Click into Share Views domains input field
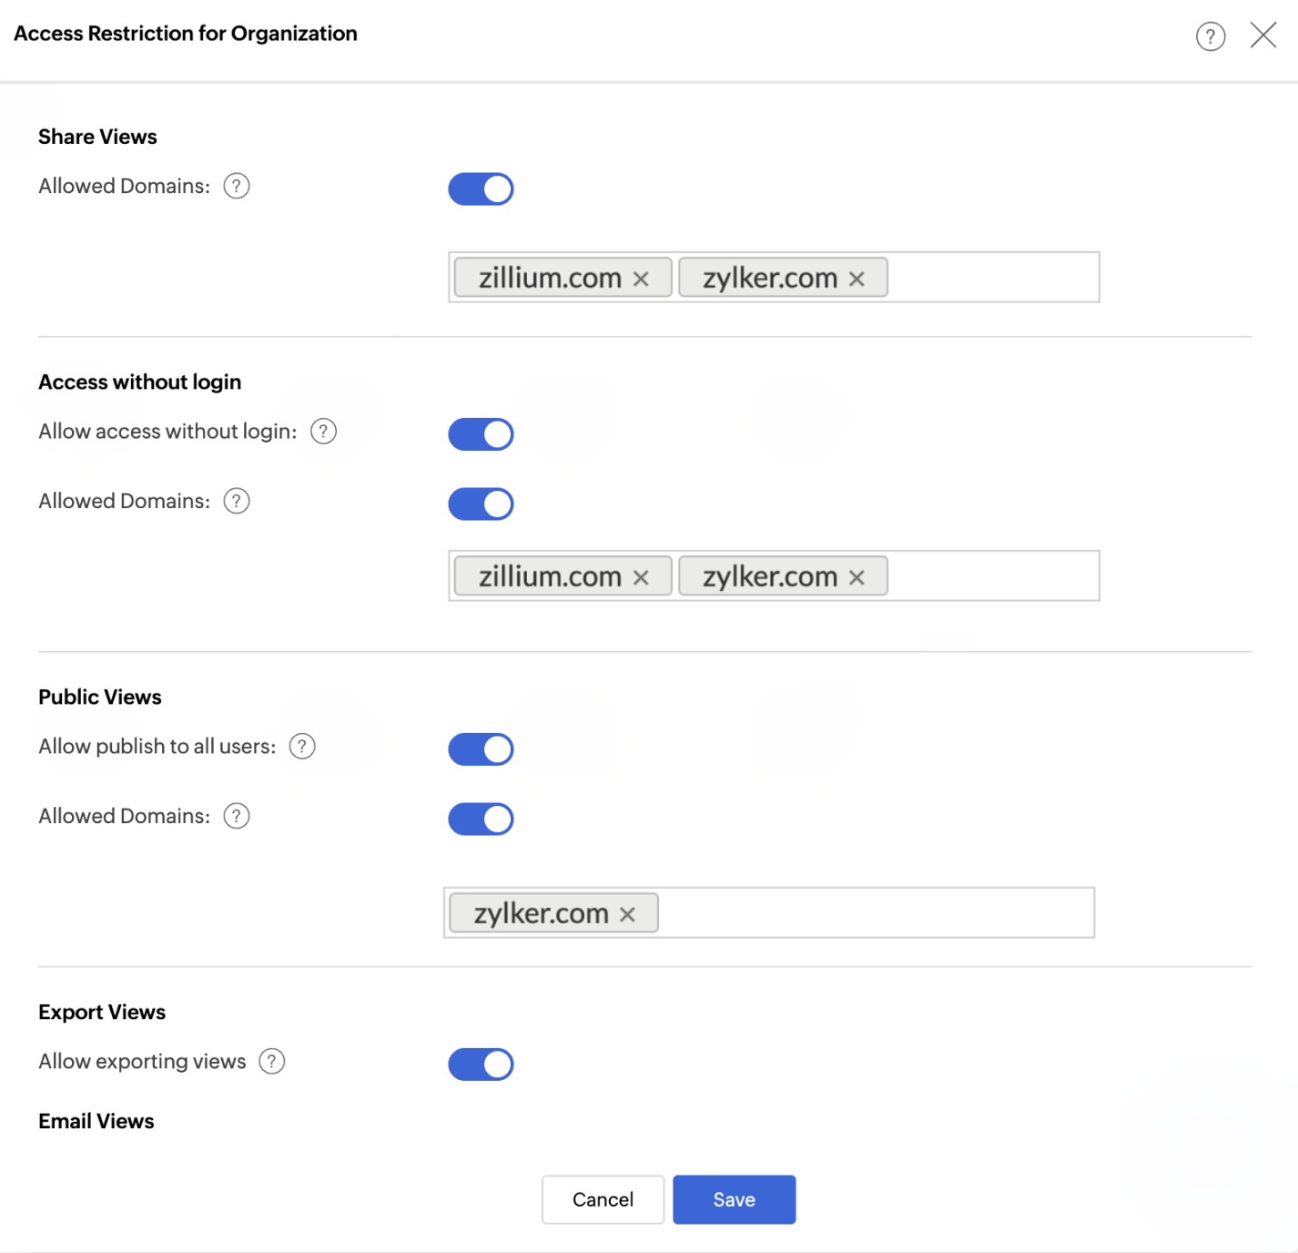This screenshot has height=1253, width=1298. (990, 278)
